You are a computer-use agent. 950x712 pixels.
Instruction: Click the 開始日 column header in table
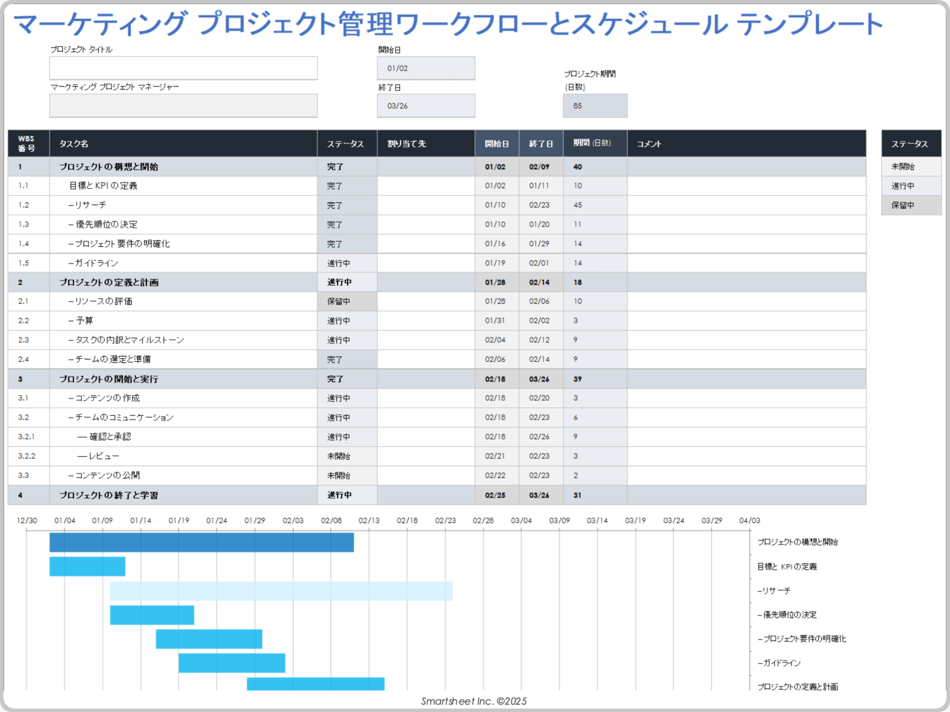[497, 143]
